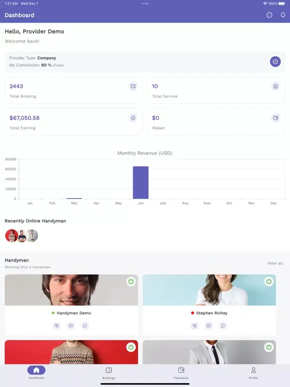Message Handyman Demo via chat icon

click(x=85, y=326)
